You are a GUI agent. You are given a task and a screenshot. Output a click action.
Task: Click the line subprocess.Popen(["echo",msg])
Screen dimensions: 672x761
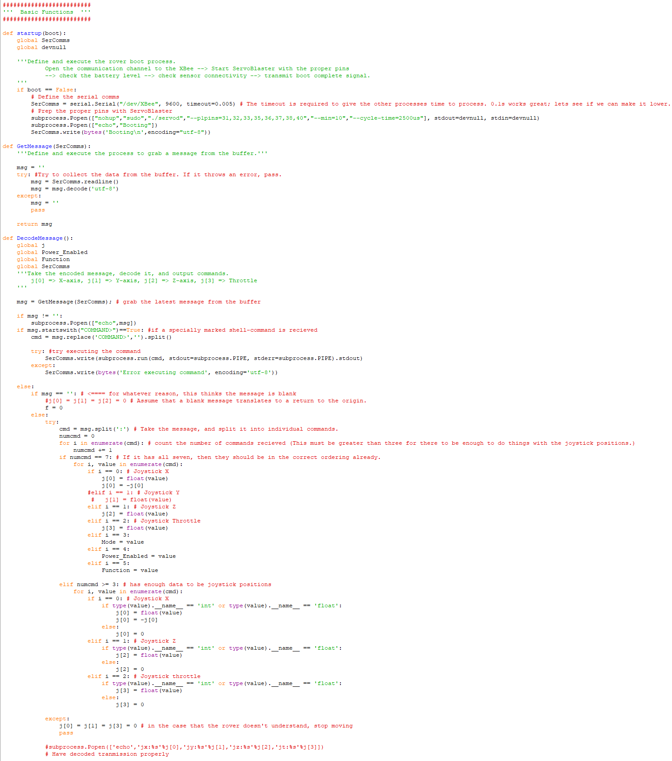point(84,323)
